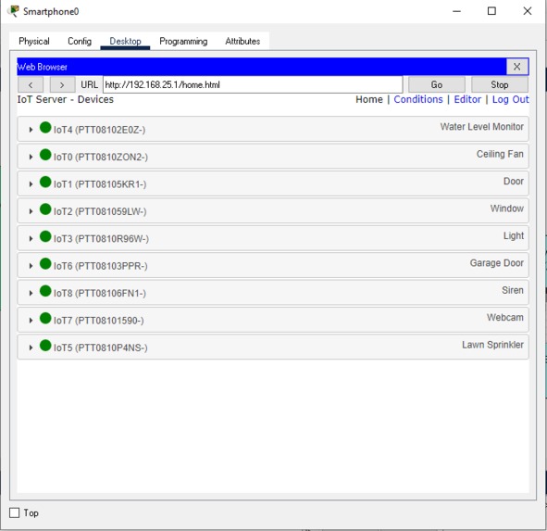Click the Light device type text
Screen dimensions: 547x531
click(514, 235)
